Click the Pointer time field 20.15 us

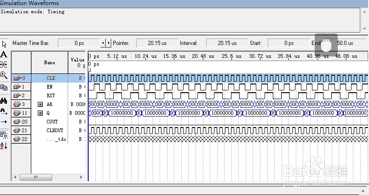click(x=157, y=43)
